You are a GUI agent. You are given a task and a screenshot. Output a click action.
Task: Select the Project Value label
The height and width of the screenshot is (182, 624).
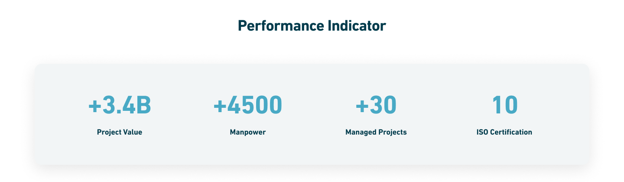[x=120, y=132]
